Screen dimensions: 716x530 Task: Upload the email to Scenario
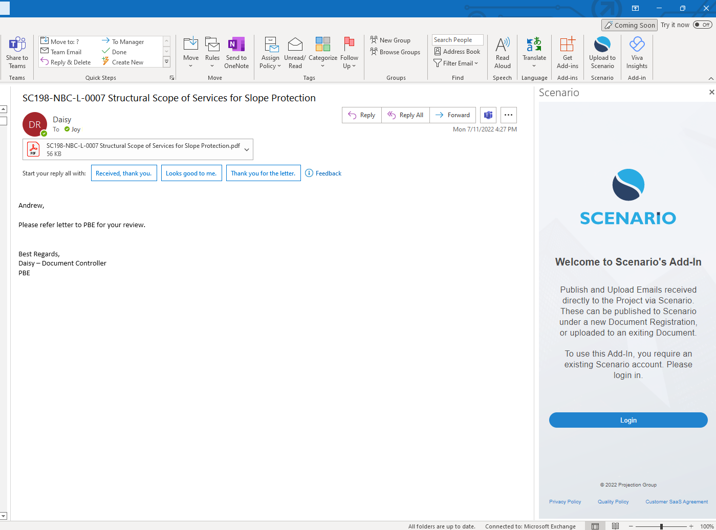[x=602, y=51]
